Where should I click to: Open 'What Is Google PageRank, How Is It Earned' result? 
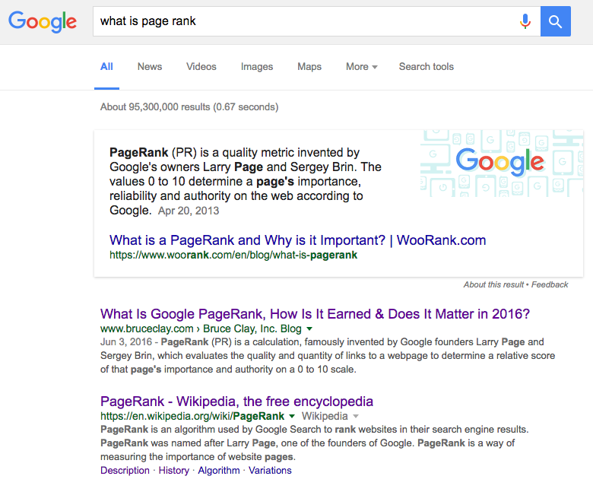(315, 314)
